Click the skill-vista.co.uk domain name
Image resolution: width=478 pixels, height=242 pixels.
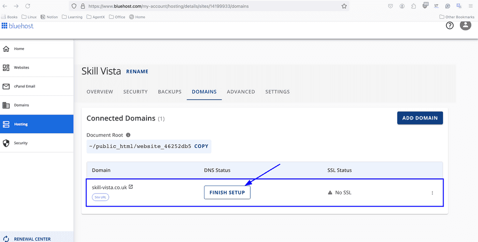pyautogui.click(x=109, y=187)
